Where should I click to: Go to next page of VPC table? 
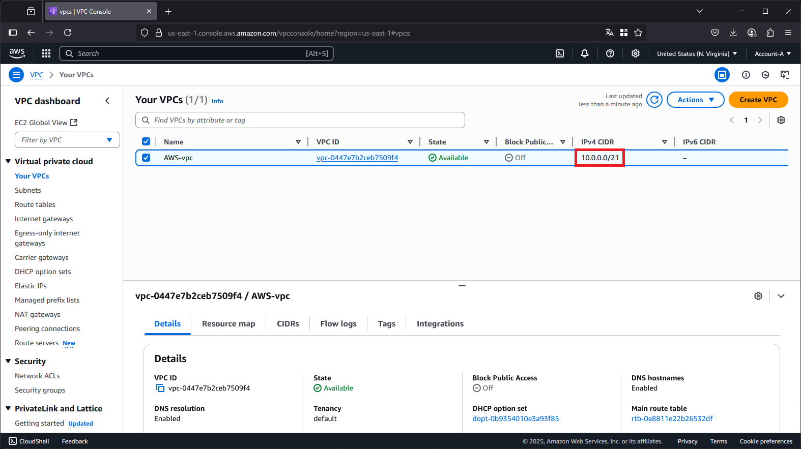[760, 120]
